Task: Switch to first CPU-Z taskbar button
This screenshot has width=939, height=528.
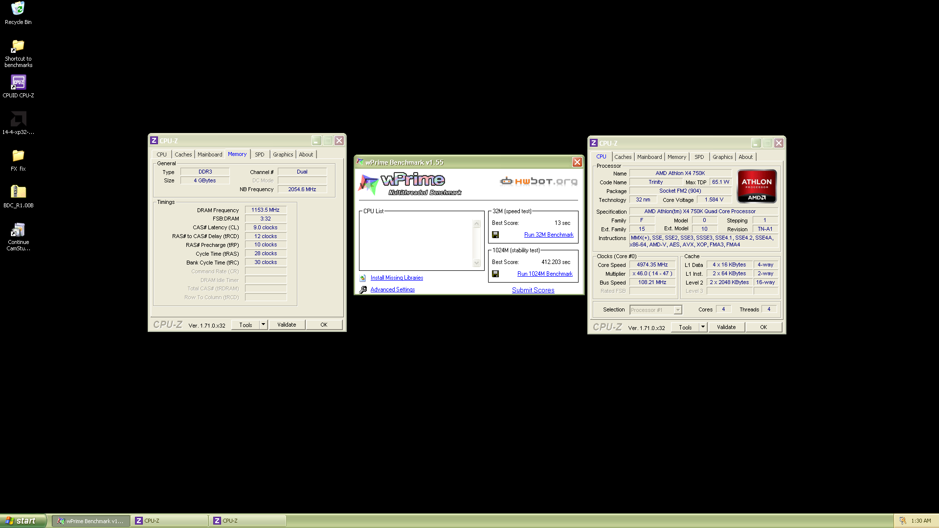Action: click(169, 521)
